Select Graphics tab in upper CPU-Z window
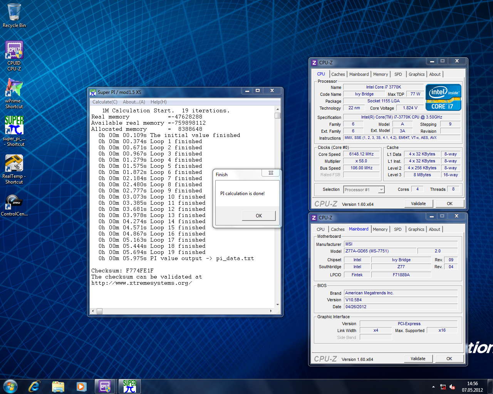Image resolution: width=493 pixels, height=394 pixels. tap(417, 74)
